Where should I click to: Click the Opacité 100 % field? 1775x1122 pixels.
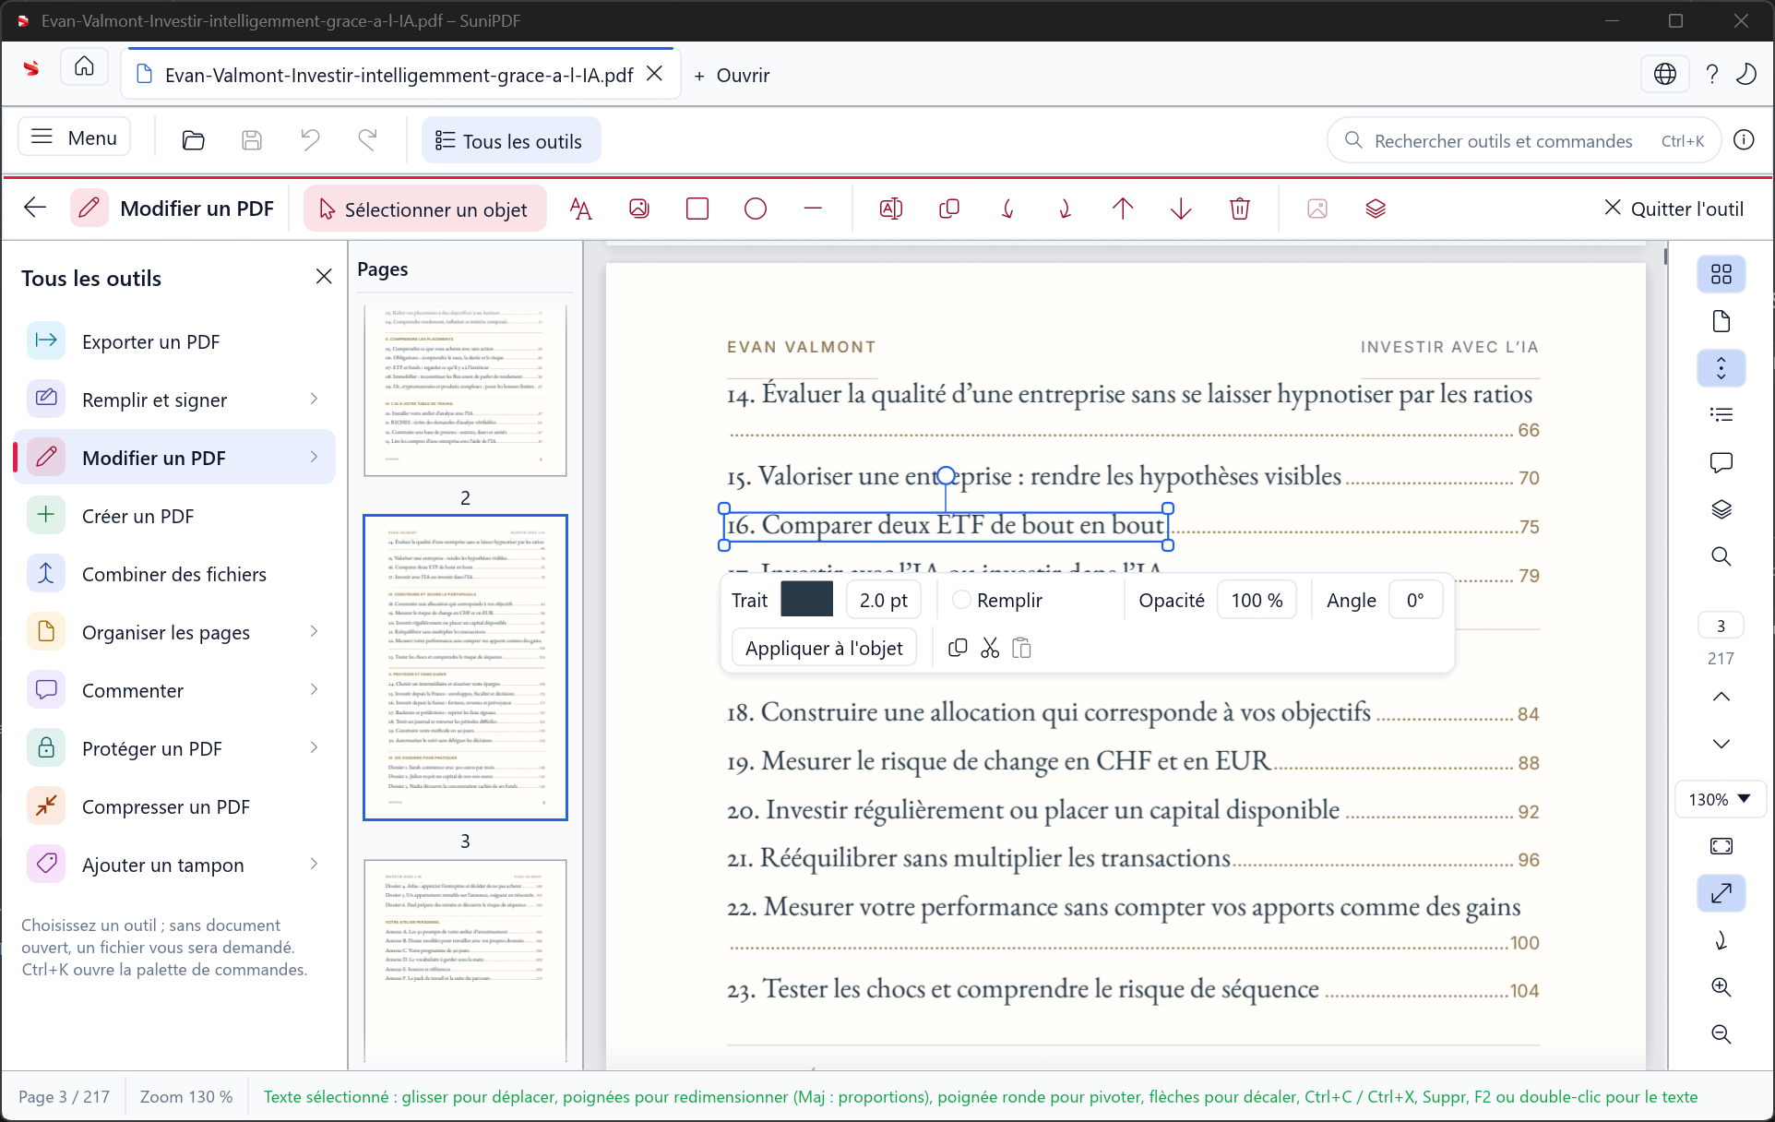click(1257, 600)
